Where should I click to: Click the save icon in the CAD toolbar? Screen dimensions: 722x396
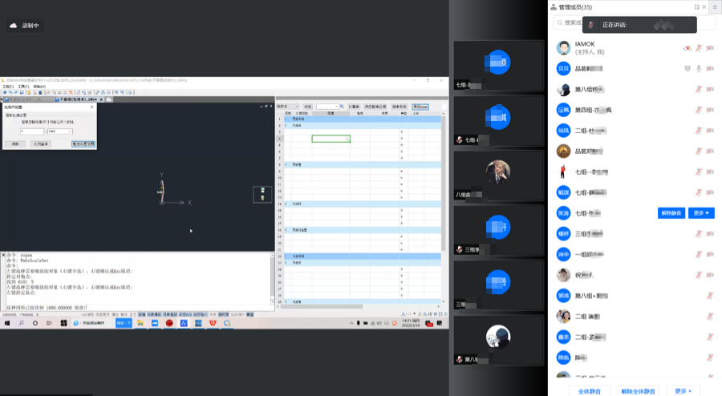[x=22, y=92]
